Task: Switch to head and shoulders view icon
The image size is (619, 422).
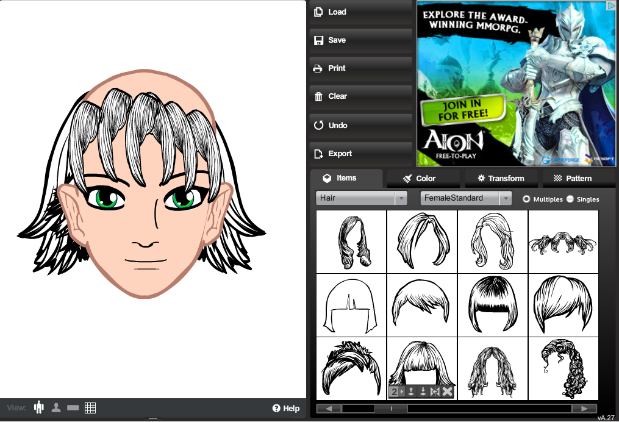Action: point(56,407)
